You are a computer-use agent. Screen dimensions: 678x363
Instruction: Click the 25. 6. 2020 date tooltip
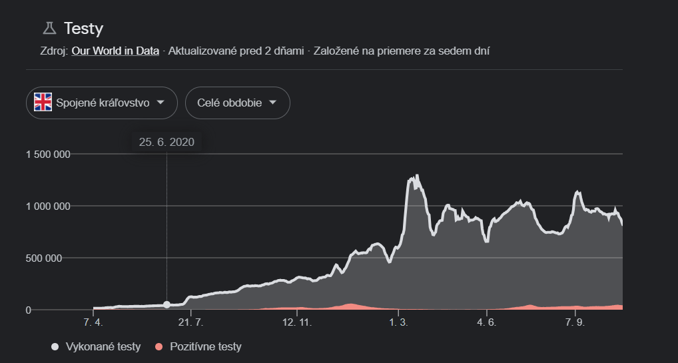coord(167,142)
